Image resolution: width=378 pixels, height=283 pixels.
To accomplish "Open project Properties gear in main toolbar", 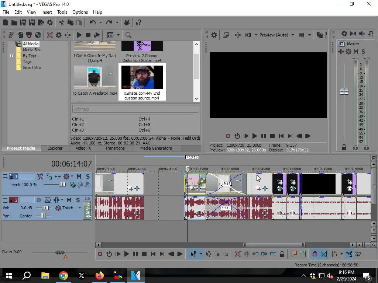I will (x=50, y=22).
